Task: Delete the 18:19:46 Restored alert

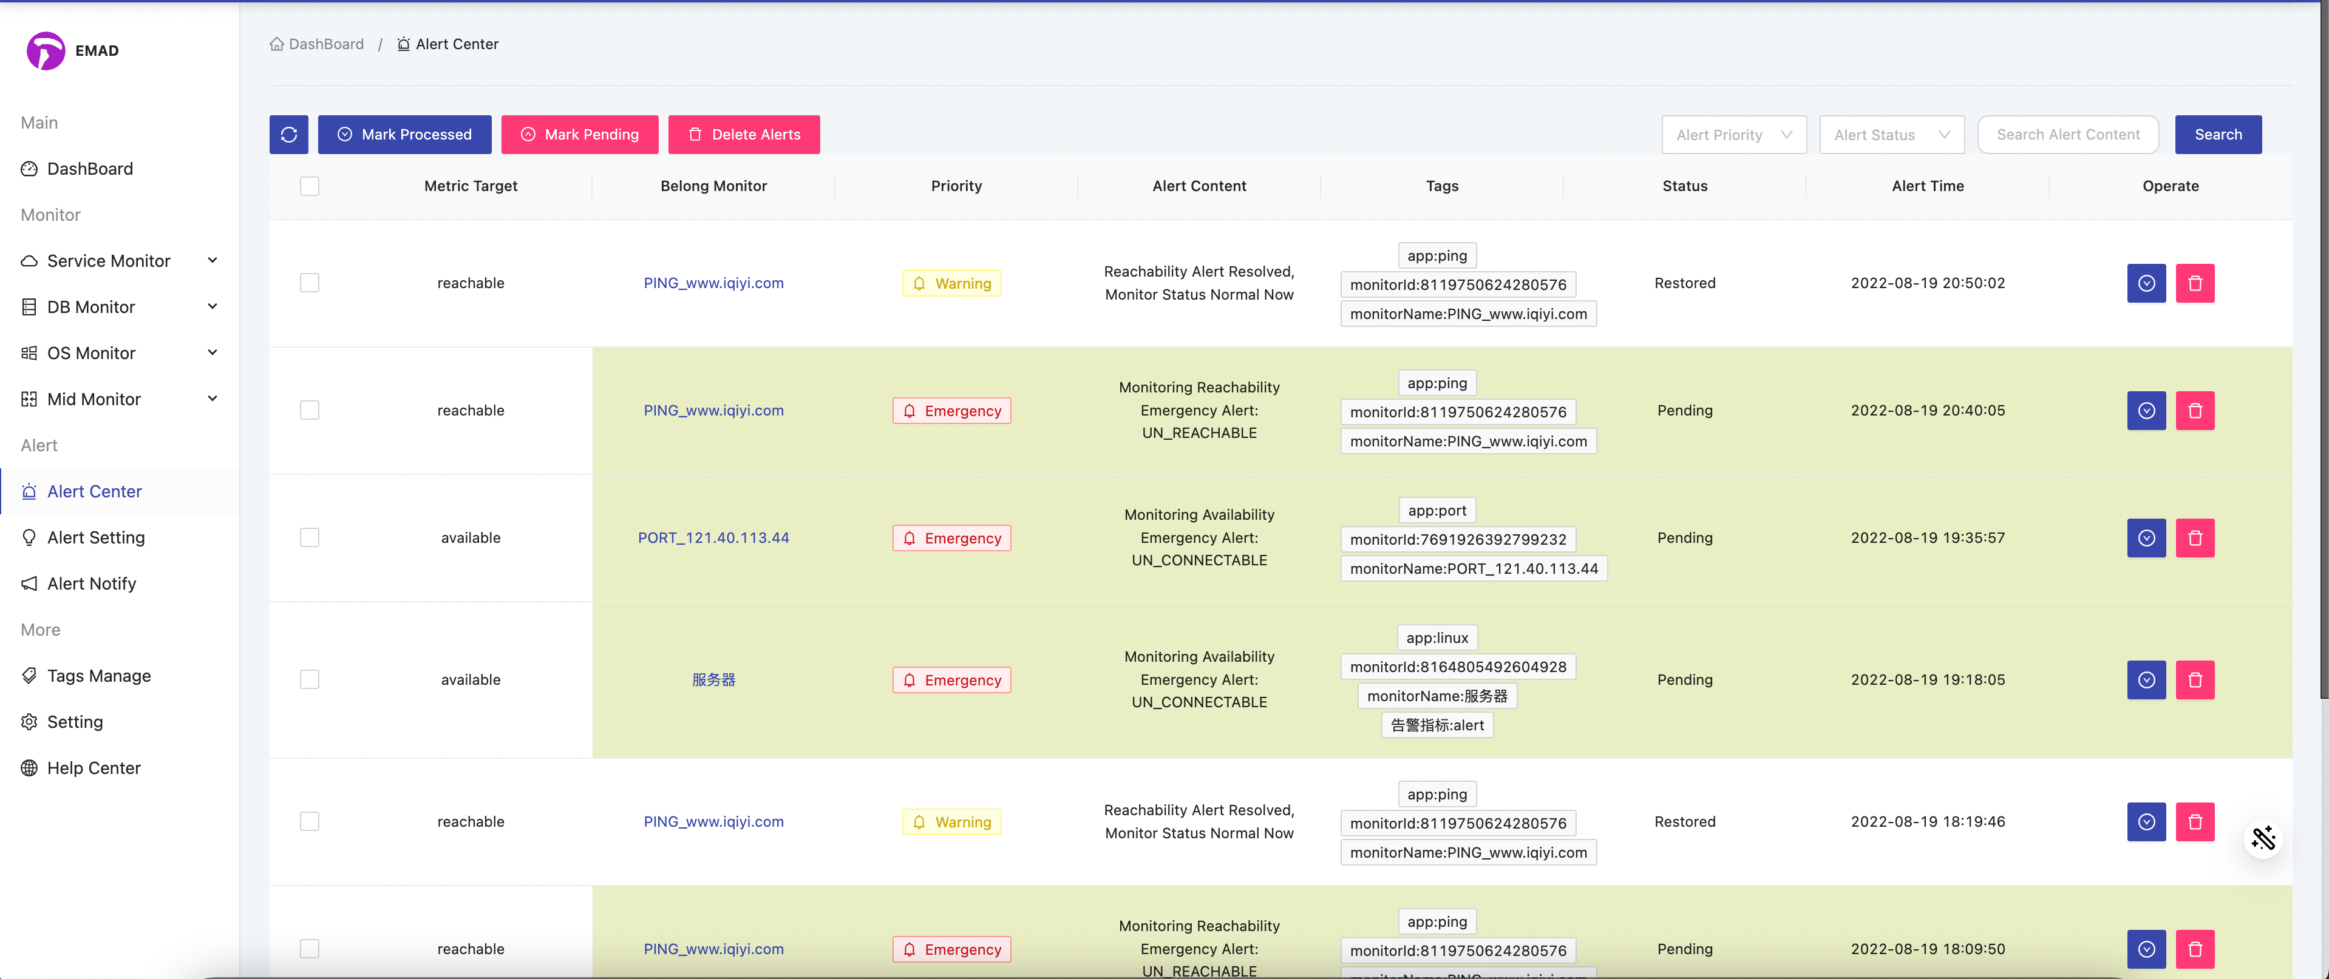Action: coord(2194,822)
